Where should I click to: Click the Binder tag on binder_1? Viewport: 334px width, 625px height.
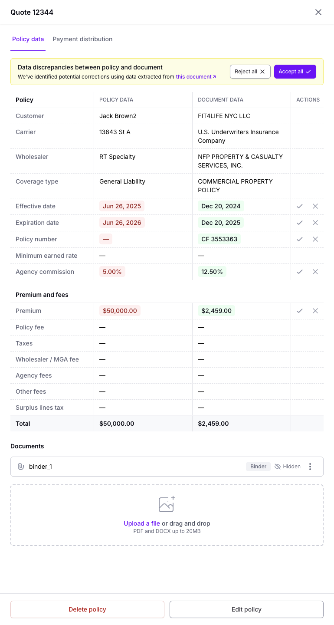coord(259,467)
